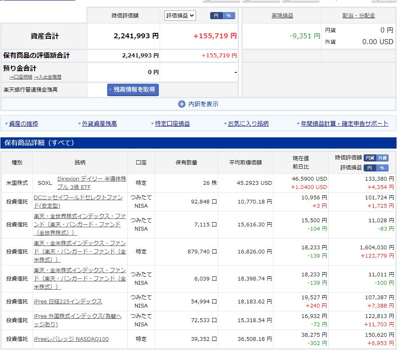Screen dimensions: 402x350
Task: Open the 評価損益 dropdown in summary header
Action: click(180, 15)
